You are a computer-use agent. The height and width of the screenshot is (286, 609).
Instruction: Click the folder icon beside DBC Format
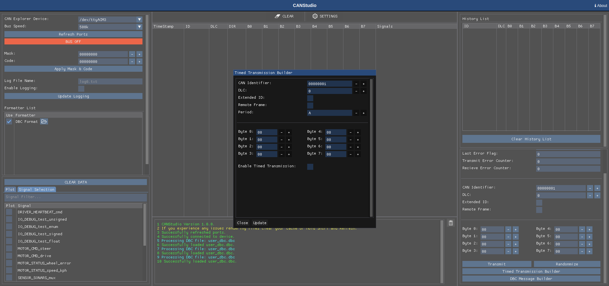[x=44, y=122]
